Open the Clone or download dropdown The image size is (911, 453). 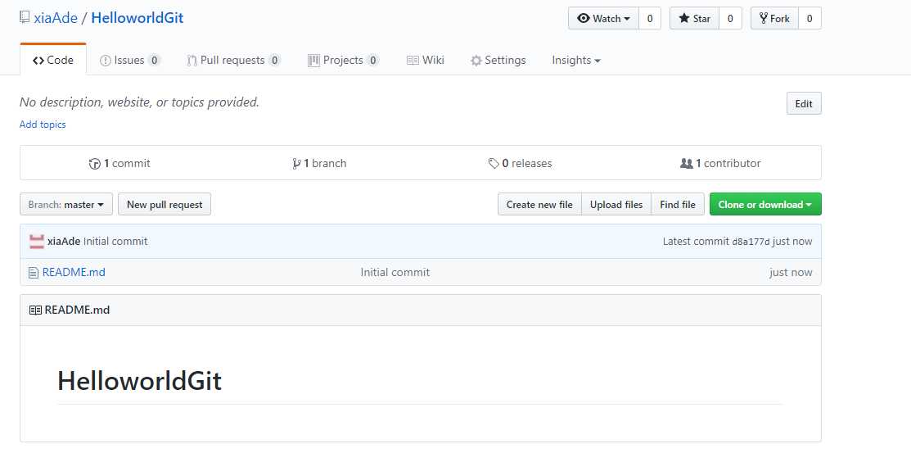(765, 204)
